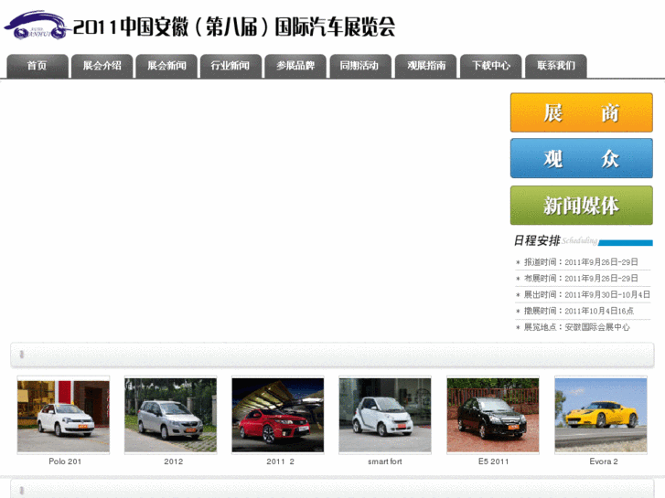The height and width of the screenshot is (498, 665).
Task: Click the 日程安排 Scheduling heading
Action: coord(583,240)
